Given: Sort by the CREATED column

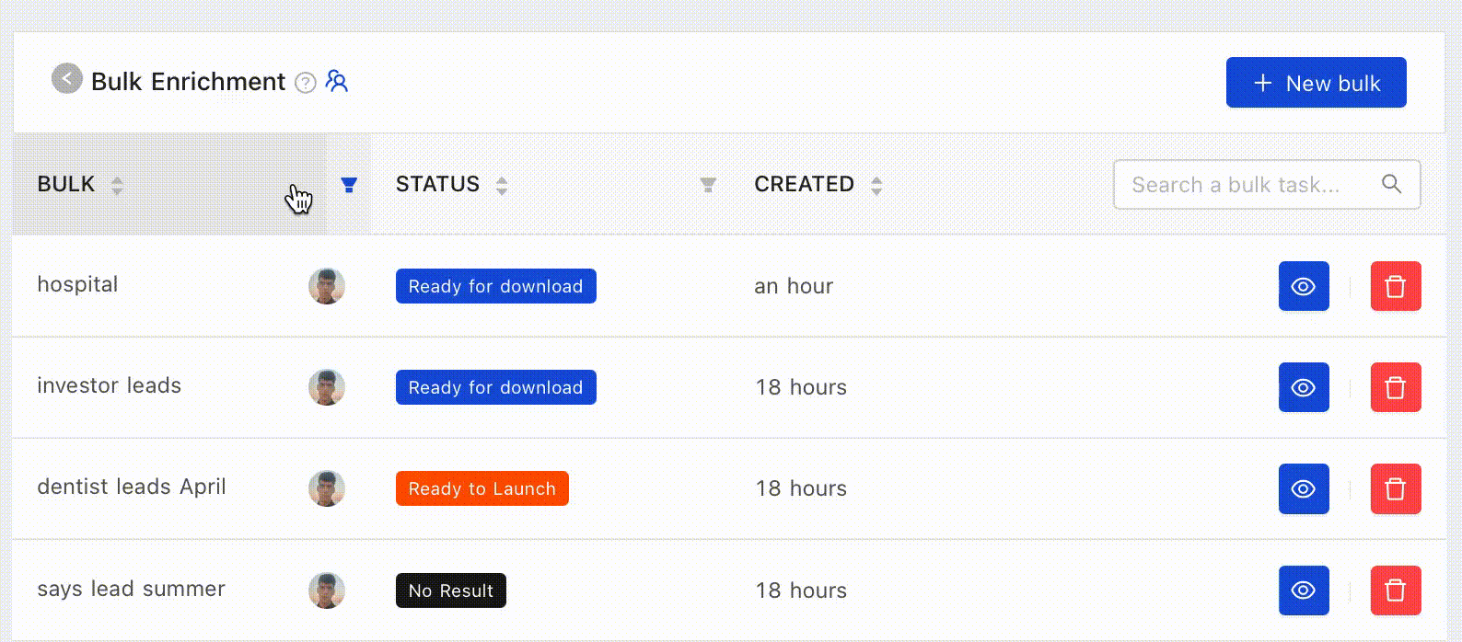Looking at the screenshot, I should (876, 185).
